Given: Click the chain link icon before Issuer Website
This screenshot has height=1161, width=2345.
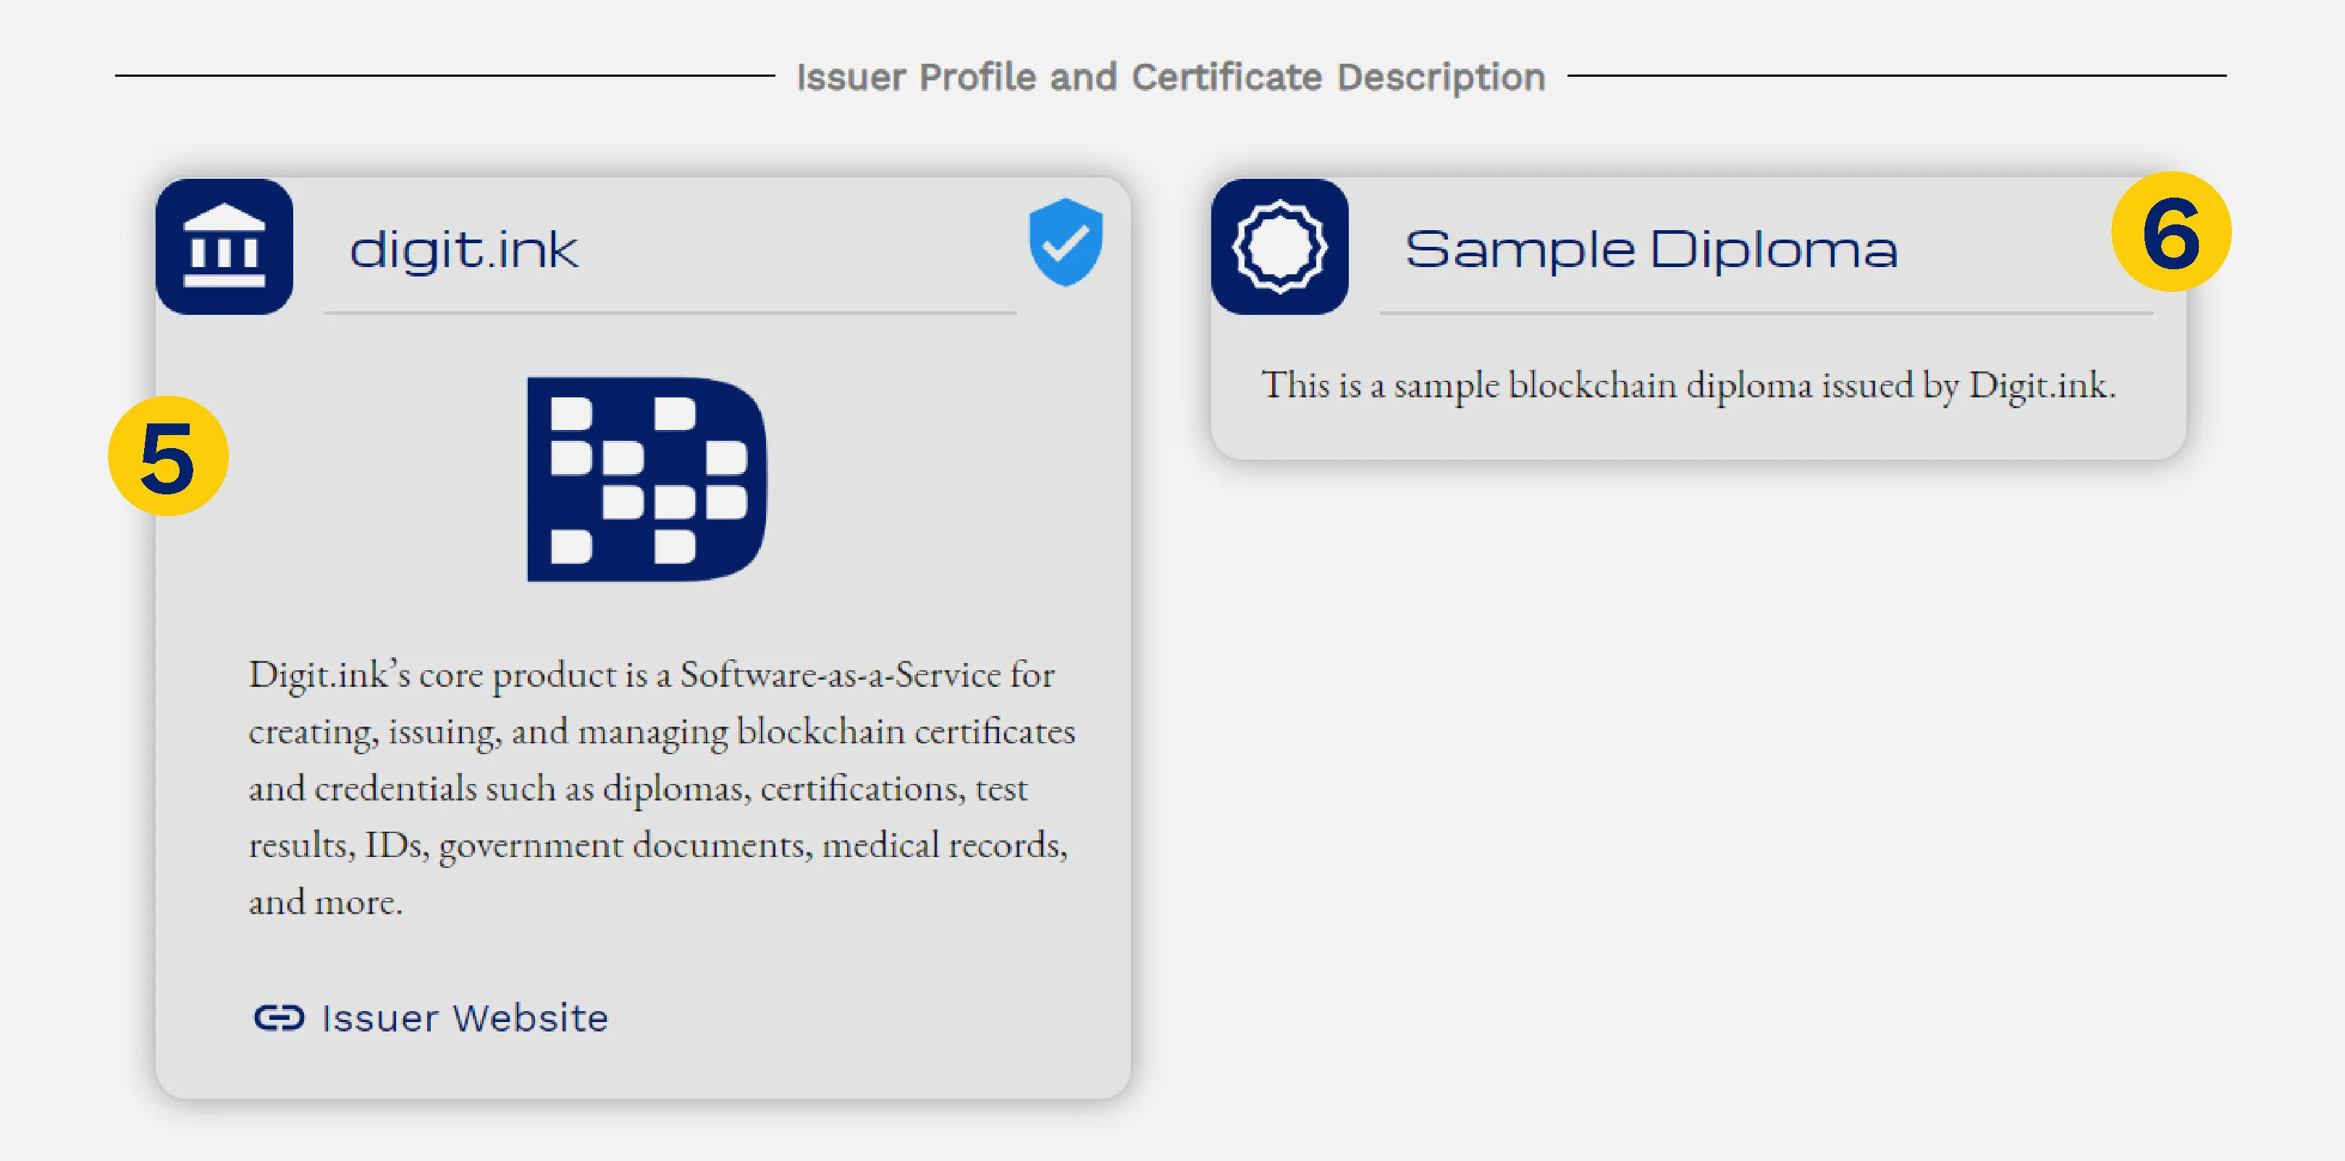Looking at the screenshot, I should 280,1018.
